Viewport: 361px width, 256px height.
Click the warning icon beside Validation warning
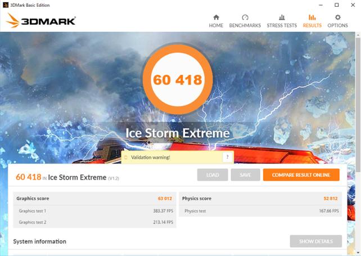[x=126, y=158]
